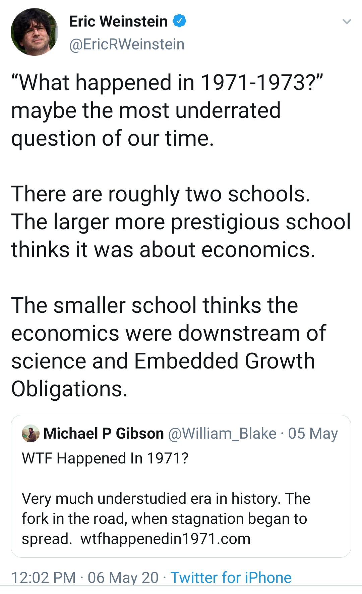This screenshot has height=594, width=362.
Task: Click the blue verified badge
Action: click(179, 21)
